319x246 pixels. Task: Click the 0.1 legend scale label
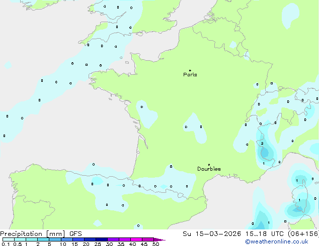point(6,244)
